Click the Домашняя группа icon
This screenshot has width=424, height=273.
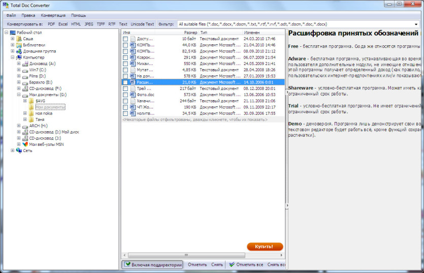19,51
